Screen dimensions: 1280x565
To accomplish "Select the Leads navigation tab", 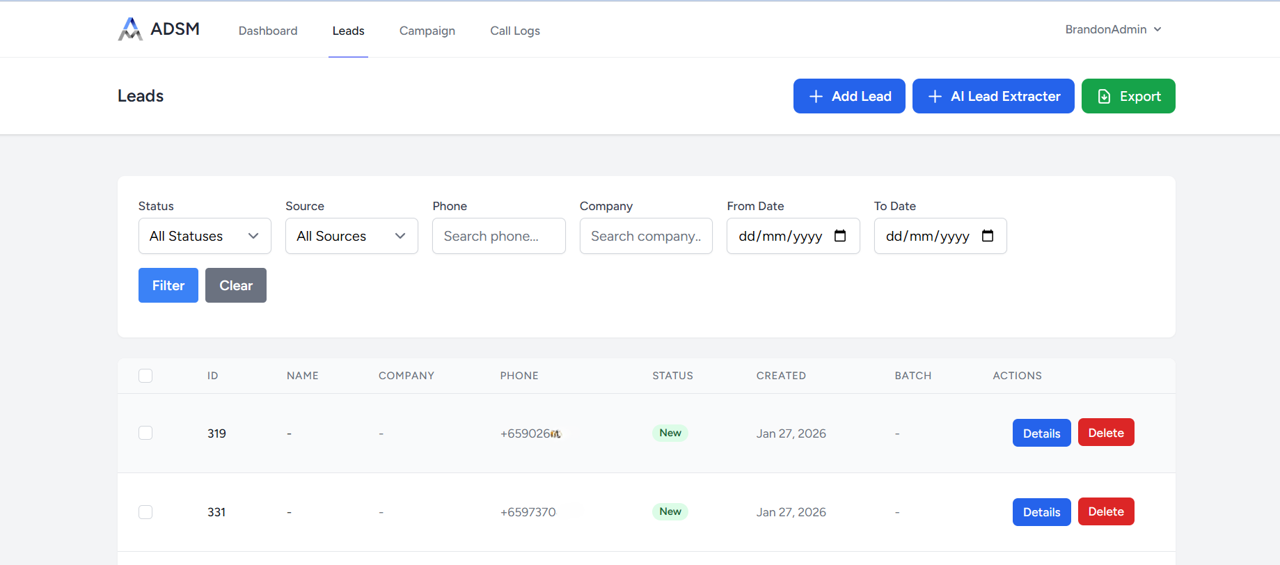I will pos(348,31).
